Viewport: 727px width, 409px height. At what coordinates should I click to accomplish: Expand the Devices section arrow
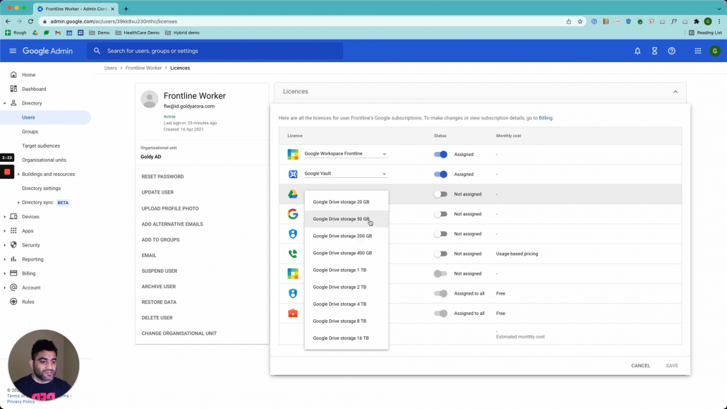point(5,217)
